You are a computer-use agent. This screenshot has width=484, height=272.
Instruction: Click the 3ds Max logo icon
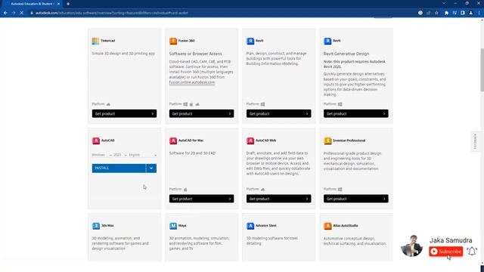(96, 226)
